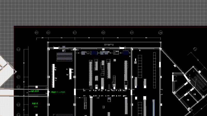The width and height of the screenshot is (207, 116).
Task: Click the lower dark gray storage rack
Action: tap(64, 59)
